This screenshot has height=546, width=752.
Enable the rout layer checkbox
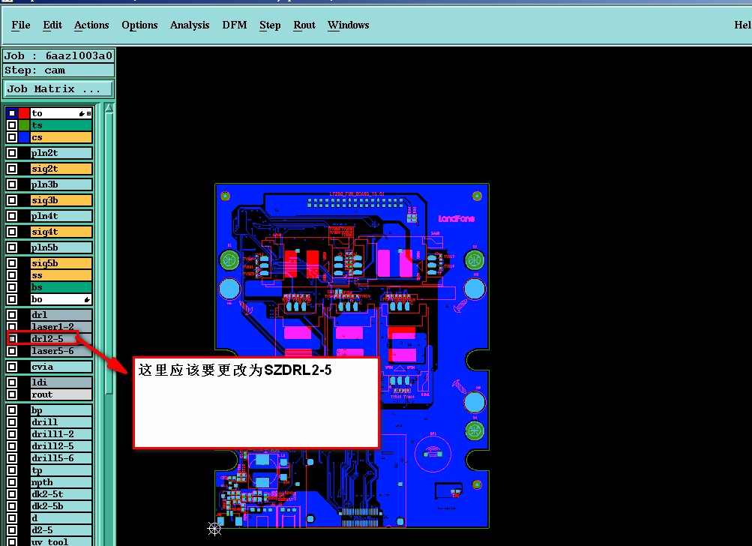point(12,394)
